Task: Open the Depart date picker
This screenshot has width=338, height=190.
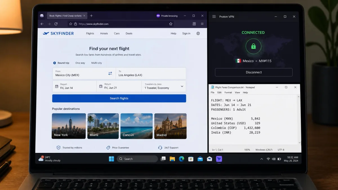Action: pos(74,86)
